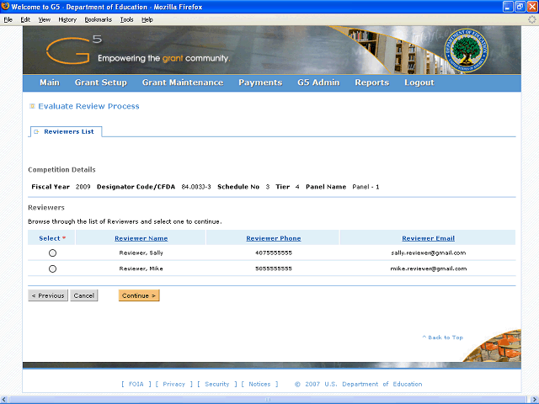This screenshot has width=539, height=404.
Task: Select the radio button for Reviewer, Sally
Action: point(52,252)
